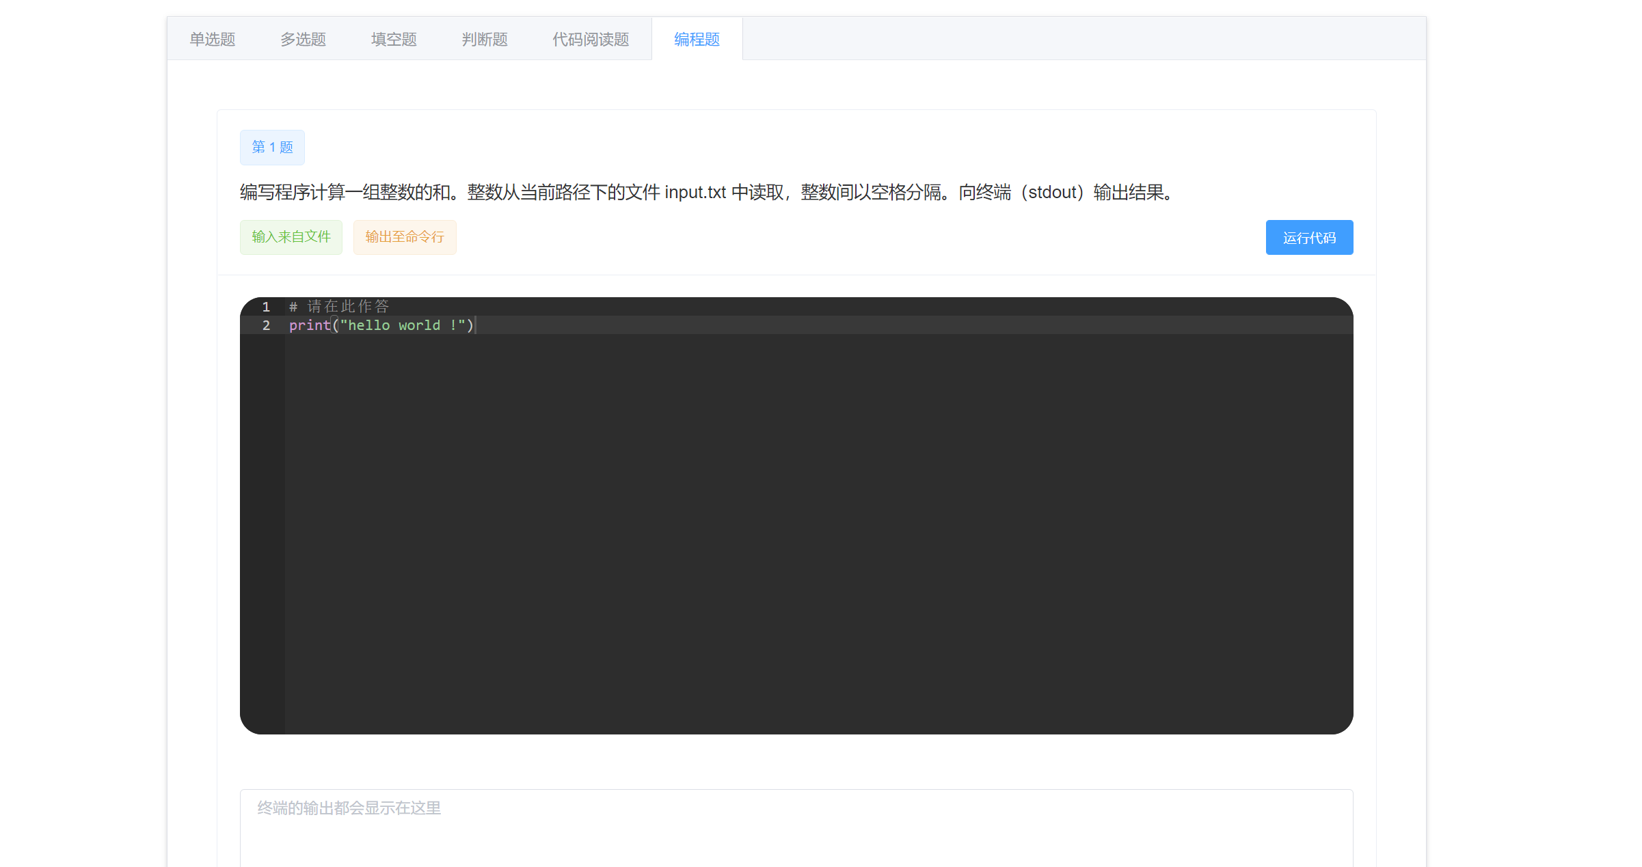Click the 输出至命令行 orange tag
Screen dimensions: 1642x867
(x=405, y=237)
